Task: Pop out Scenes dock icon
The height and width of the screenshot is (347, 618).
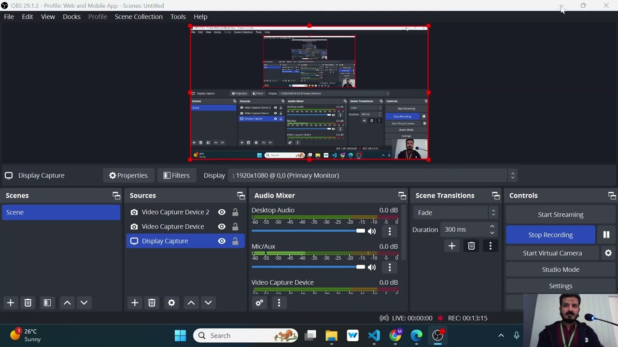Action: tap(116, 196)
